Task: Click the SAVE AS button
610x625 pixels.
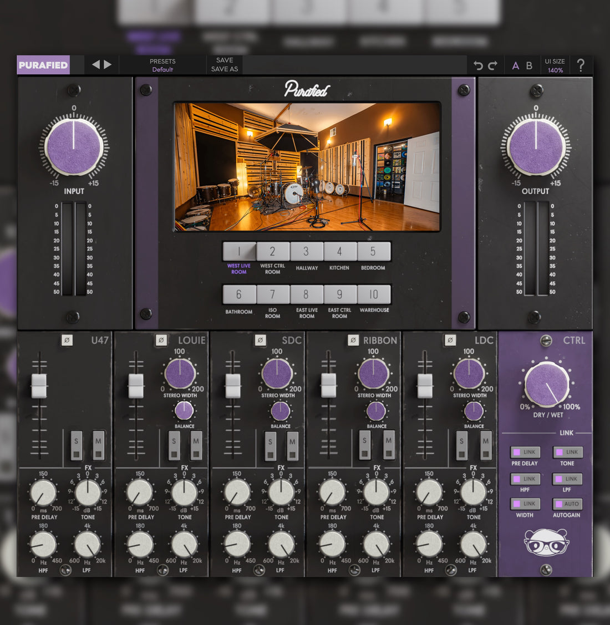Action: tap(224, 69)
